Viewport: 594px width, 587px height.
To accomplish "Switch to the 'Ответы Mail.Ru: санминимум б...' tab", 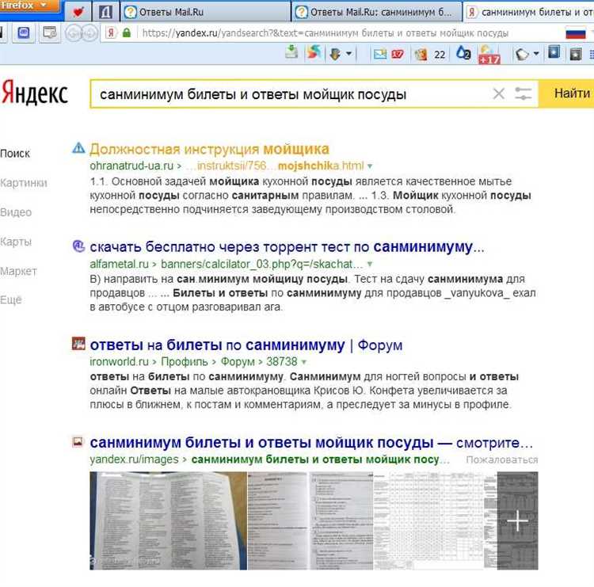I will pyautogui.click(x=376, y=12).
